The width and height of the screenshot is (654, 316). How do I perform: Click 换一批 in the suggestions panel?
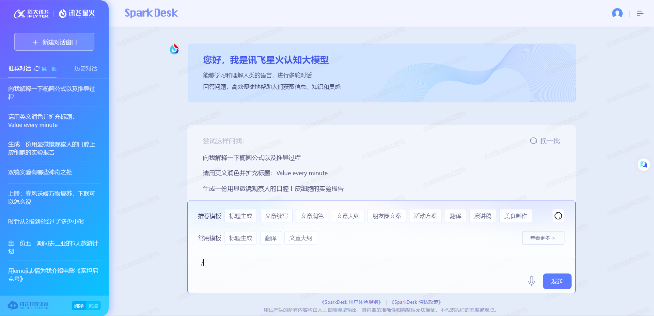pyautogui.click(x=545, y=141)
